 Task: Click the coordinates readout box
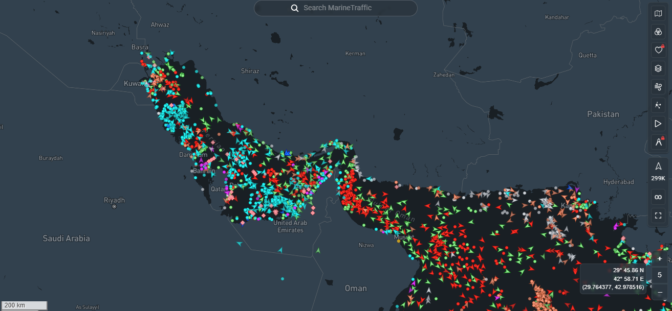coord(613,279)
